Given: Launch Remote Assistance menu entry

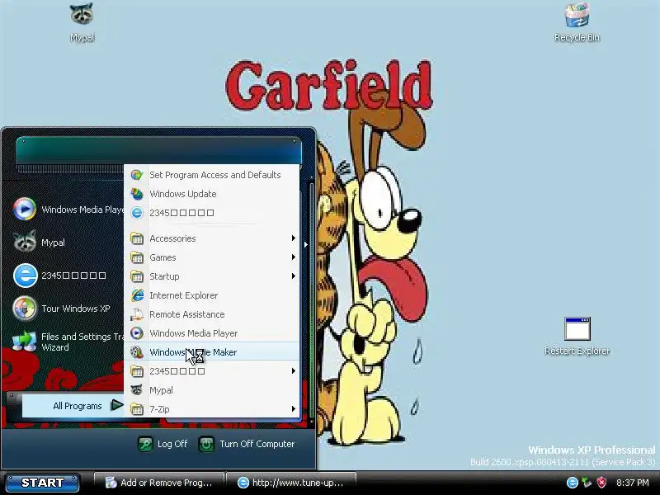Looking at the screenshot, I should [212, 314].
